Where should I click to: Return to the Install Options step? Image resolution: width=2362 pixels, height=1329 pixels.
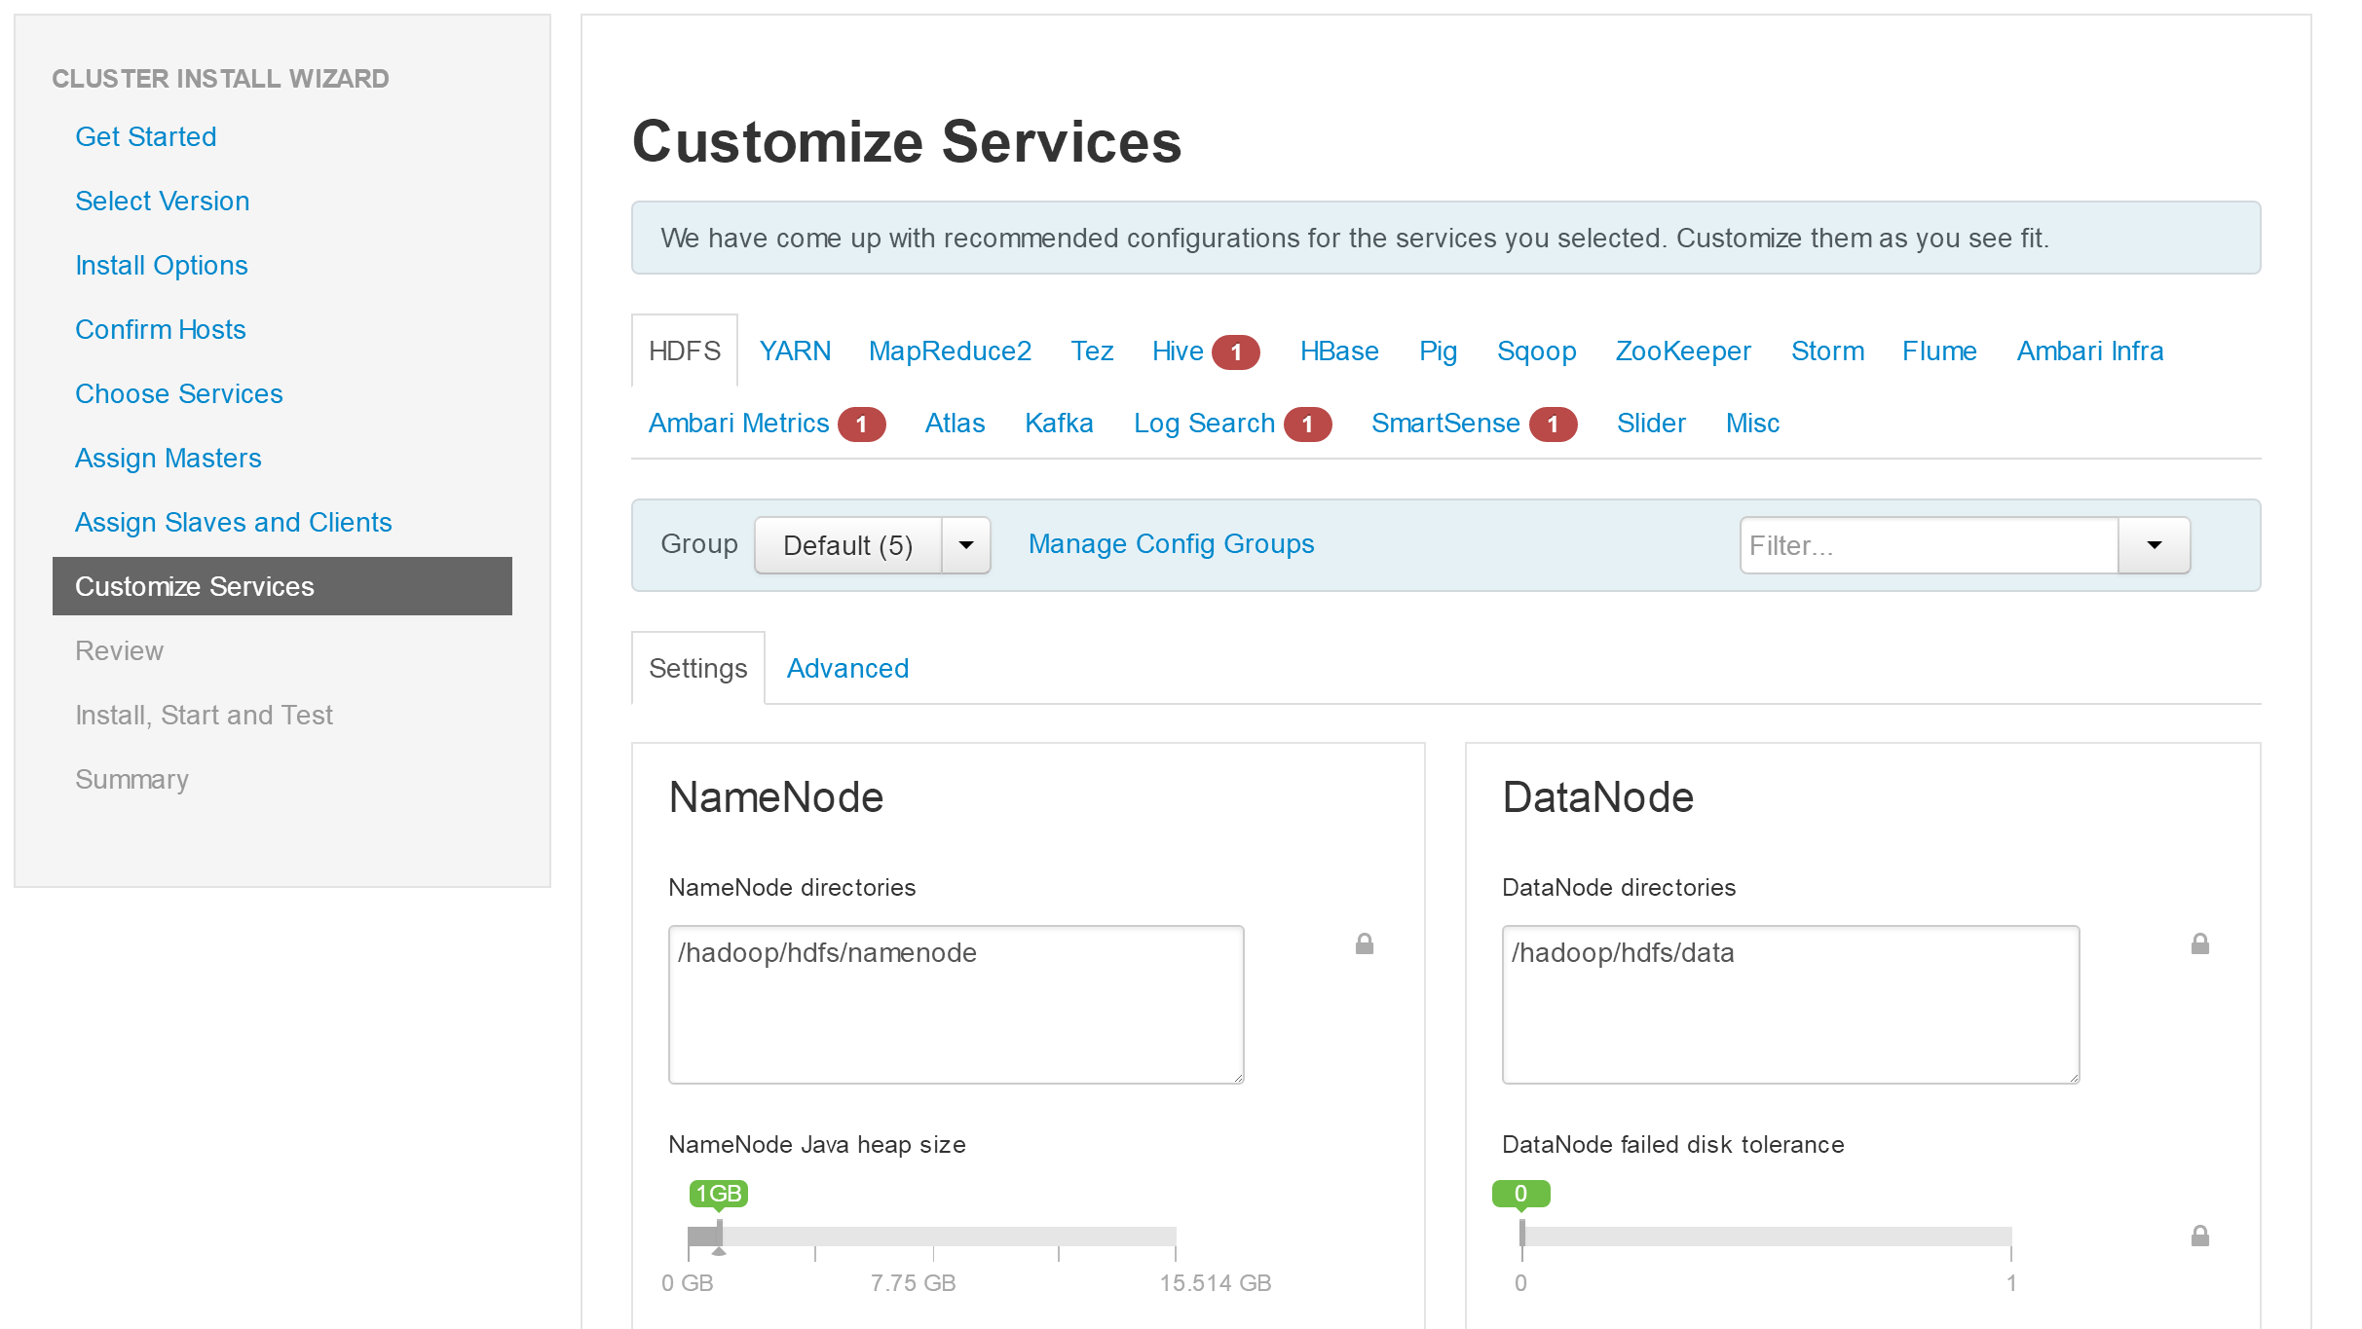point(162,265)
